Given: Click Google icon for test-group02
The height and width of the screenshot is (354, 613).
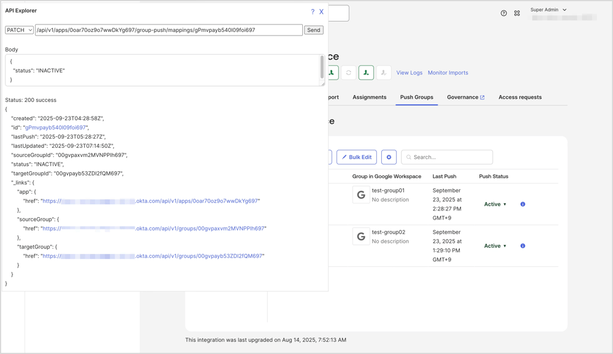Looking at the screenshot, I should [361, 236].
